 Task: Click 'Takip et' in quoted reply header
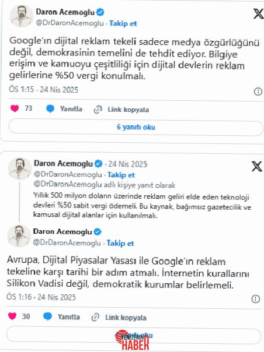[x=121, y=175]
